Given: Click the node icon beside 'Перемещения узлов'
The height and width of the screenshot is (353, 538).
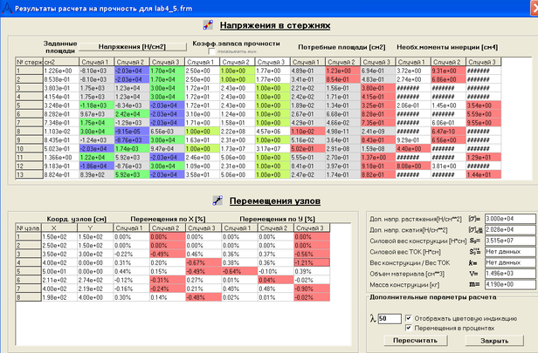Looking at the screenshot, I should (217, 200).
